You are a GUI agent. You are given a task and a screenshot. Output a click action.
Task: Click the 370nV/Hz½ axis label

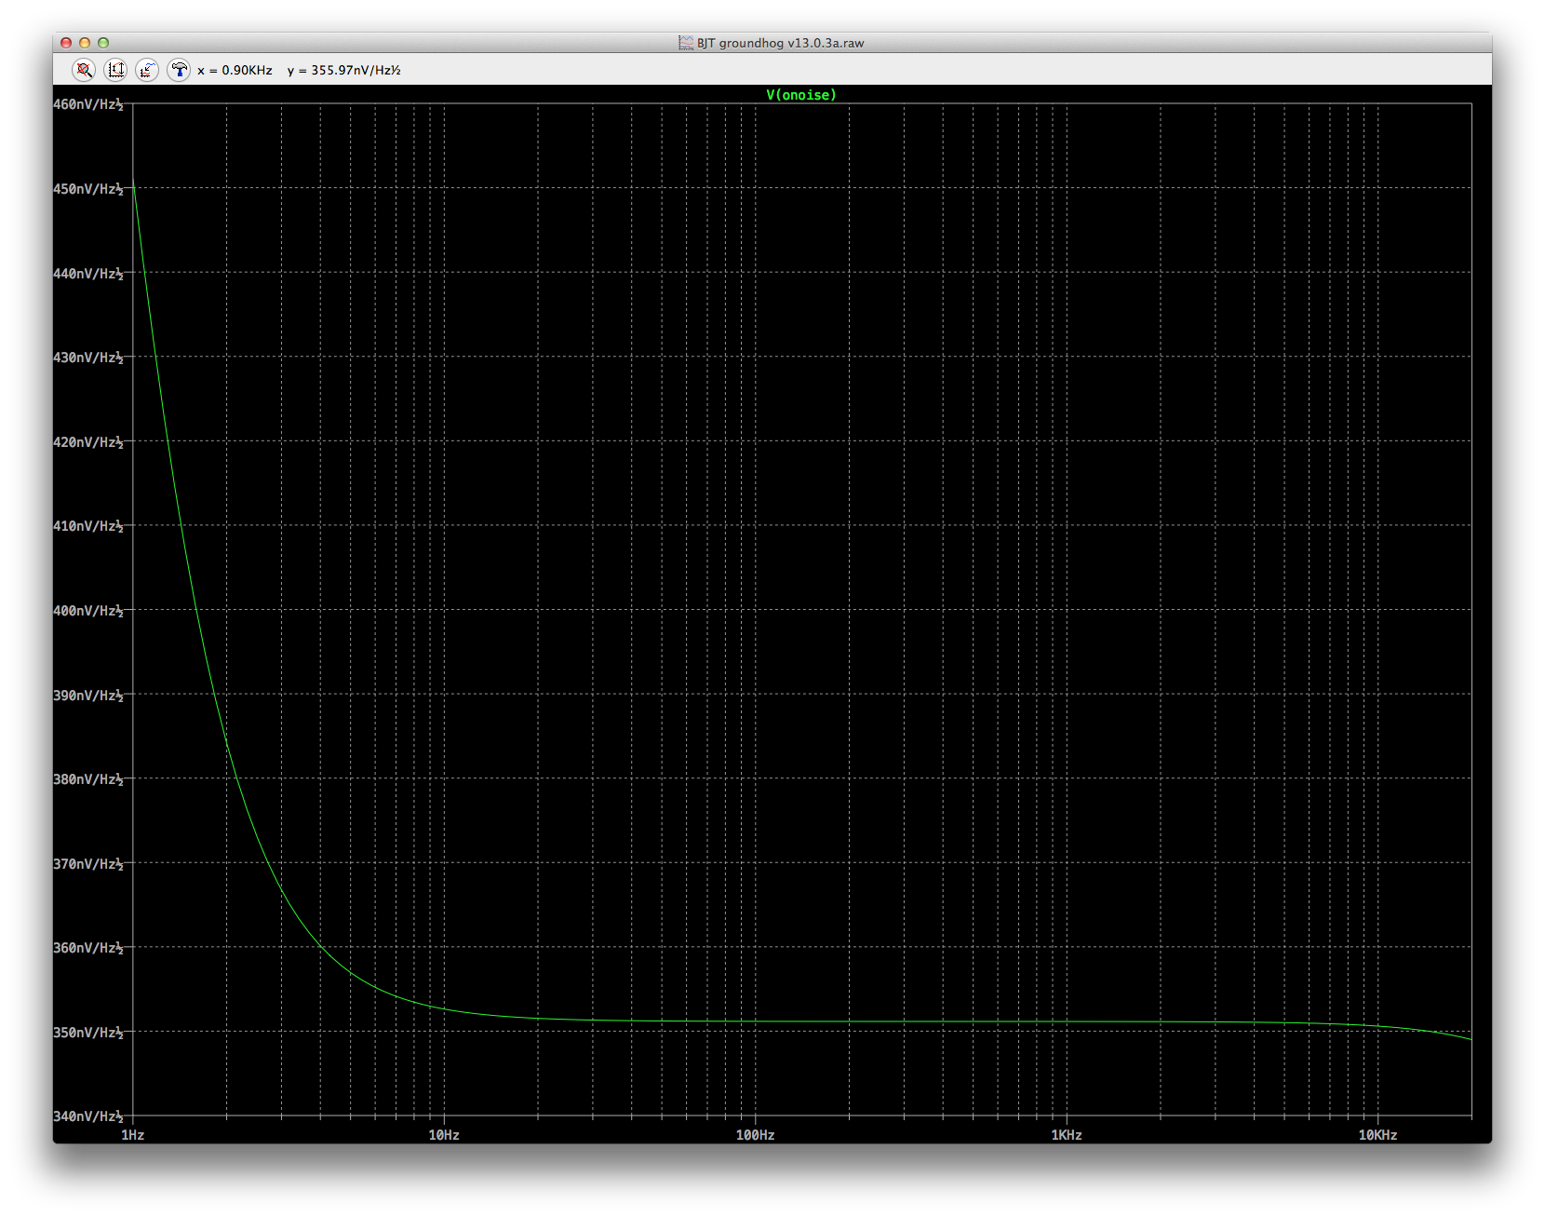point(88,864)
